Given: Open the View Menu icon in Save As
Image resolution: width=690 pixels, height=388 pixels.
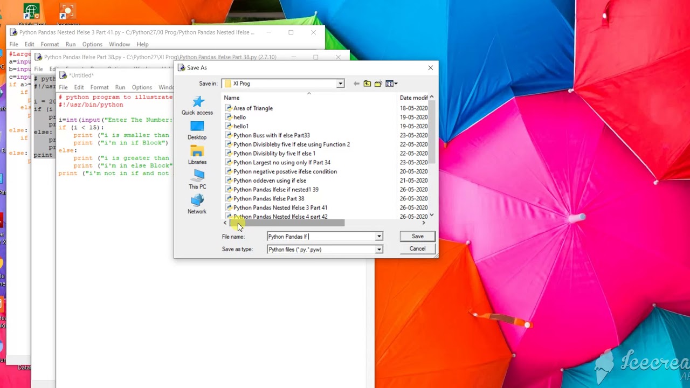Looking at the screenshot, I should pos(391,84).
